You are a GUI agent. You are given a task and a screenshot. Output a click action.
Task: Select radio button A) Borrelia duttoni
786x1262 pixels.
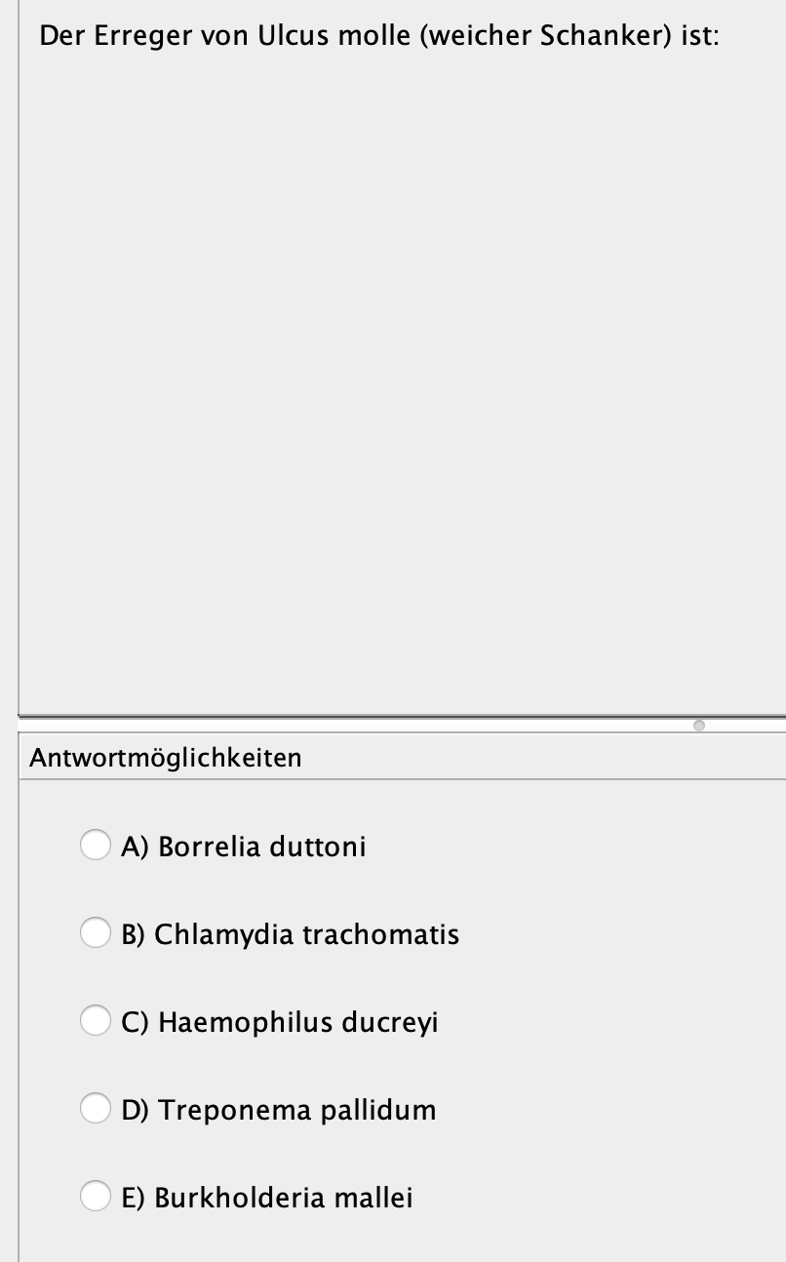pos(96,845)
